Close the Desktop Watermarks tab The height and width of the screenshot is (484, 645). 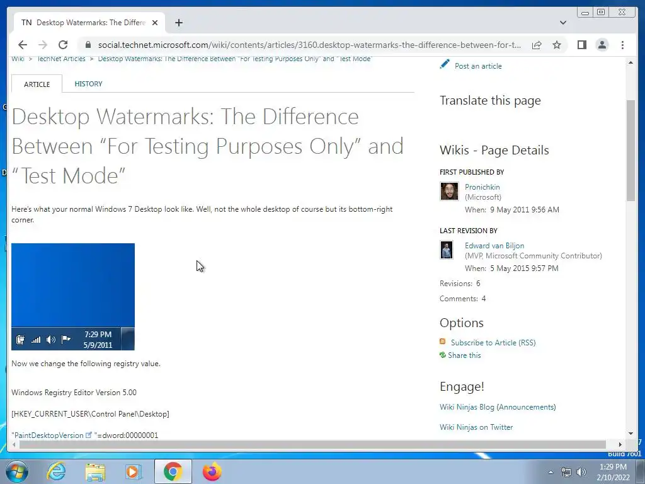pos(155,23)
